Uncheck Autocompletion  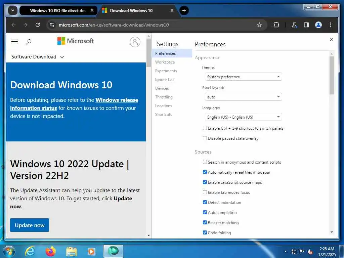[205, 212]
